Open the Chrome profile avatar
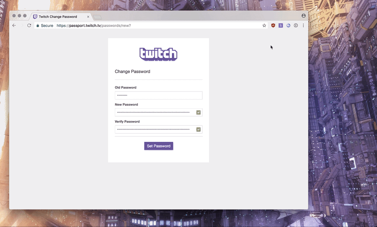377x227 pixels. tap(303, 16)
